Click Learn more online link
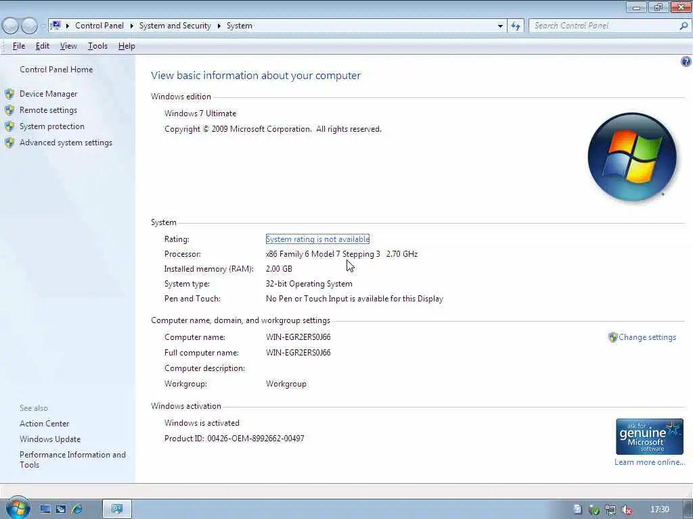This screenshot has height=519, width=693. click(649, 462)
